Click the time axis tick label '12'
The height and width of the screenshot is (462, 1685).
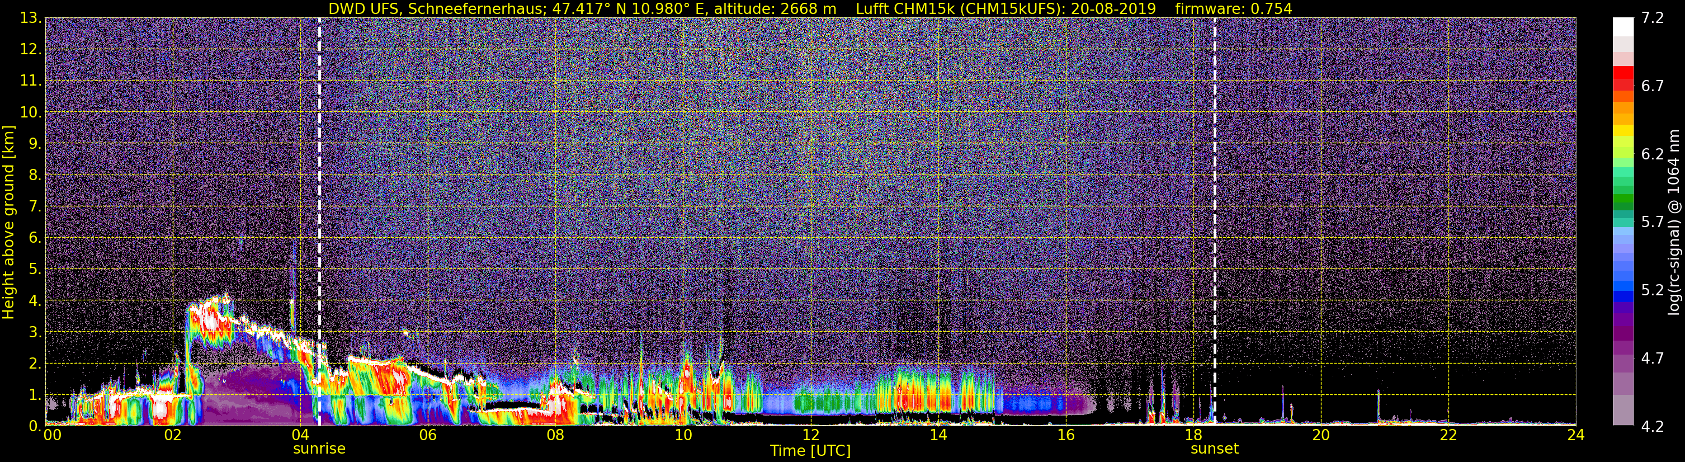tap(810, 436)
